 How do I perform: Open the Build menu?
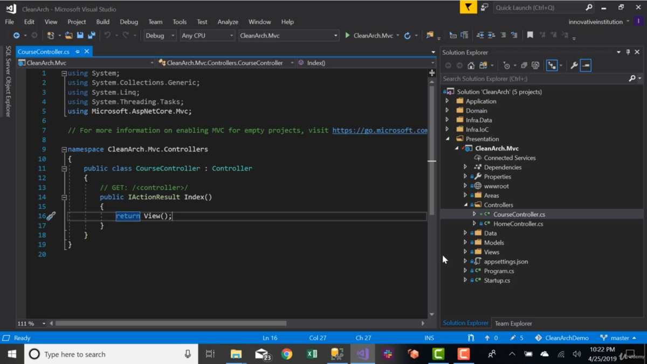[102, 22]
